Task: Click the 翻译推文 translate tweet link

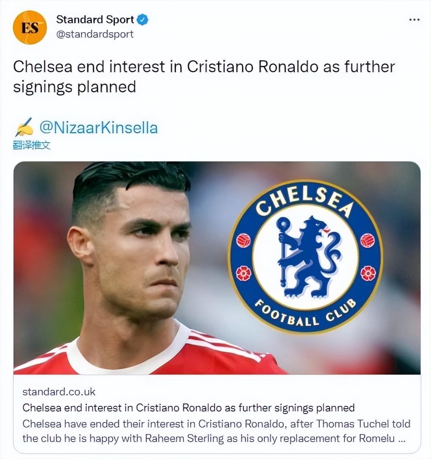Action: coord(32,145)
